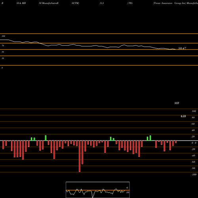Open the mini oscillator chart thumbnail
This screenshot has width=198, height=198.
98,190
